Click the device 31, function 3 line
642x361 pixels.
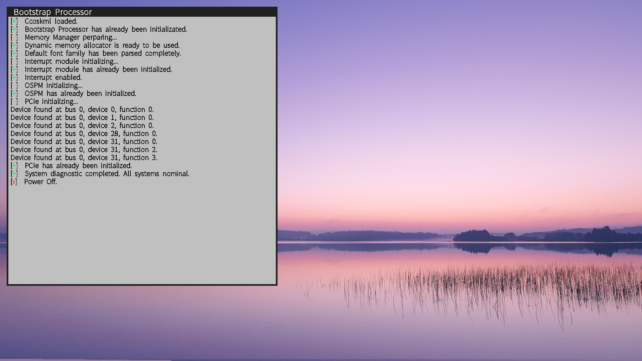[x=84, y=158]
